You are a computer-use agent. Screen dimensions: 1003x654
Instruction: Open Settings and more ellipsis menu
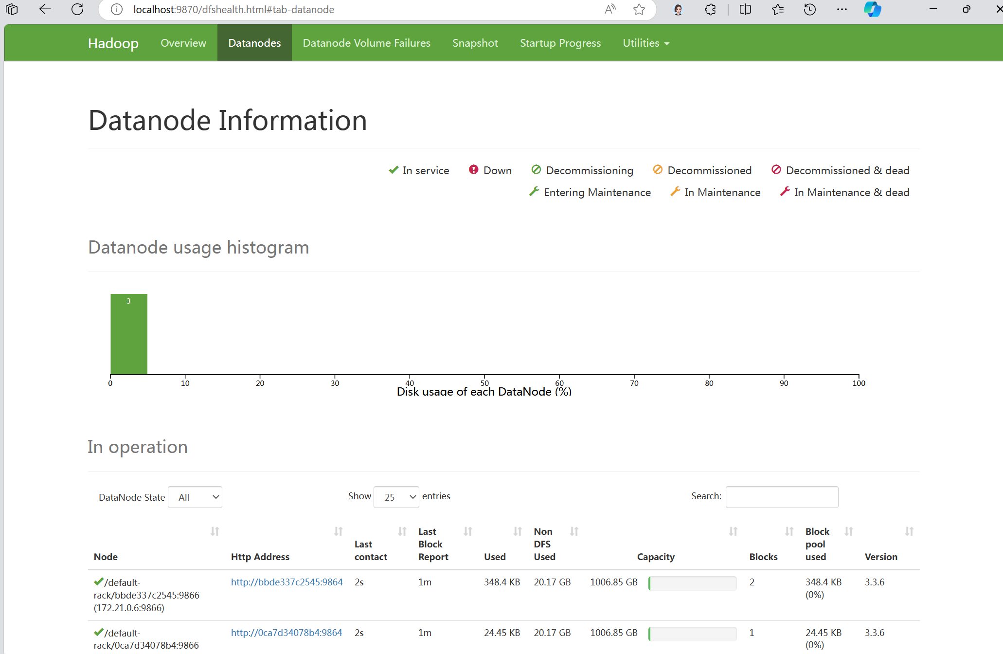pyautogui.click(x=842, y=9)
